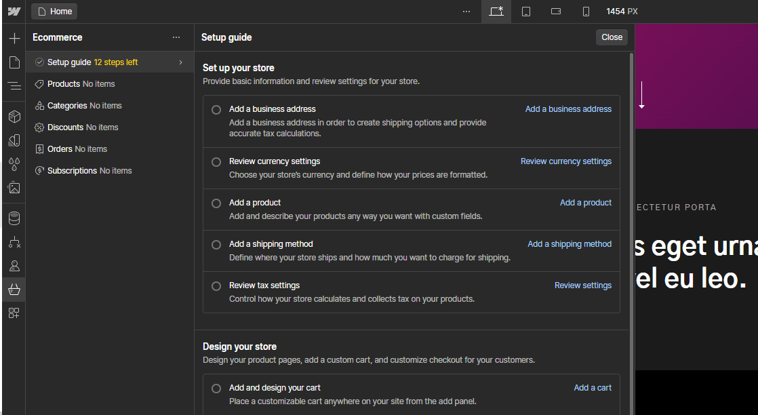The height and width of the screenshot is (415, 758).
Task: Switch to mobile portrait breakpoint
Action: (x=586, y=12)
